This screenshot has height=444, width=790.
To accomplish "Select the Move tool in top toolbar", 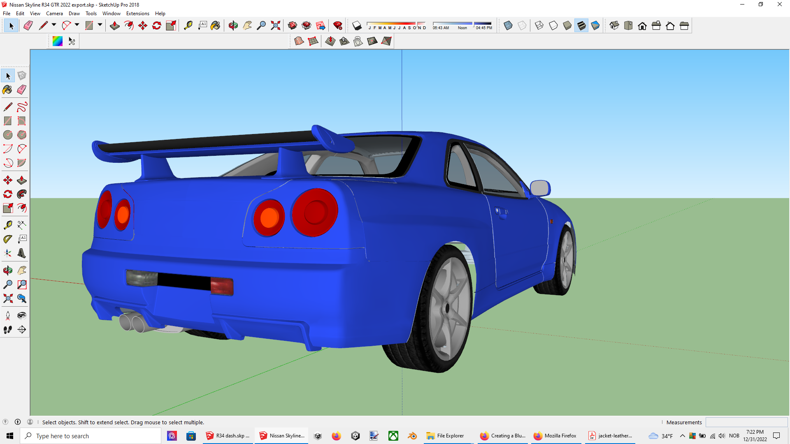I will (143, 25).
